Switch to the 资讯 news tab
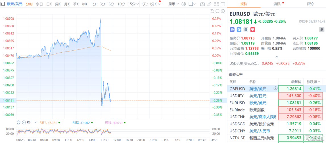 click(x=277, y=4)
